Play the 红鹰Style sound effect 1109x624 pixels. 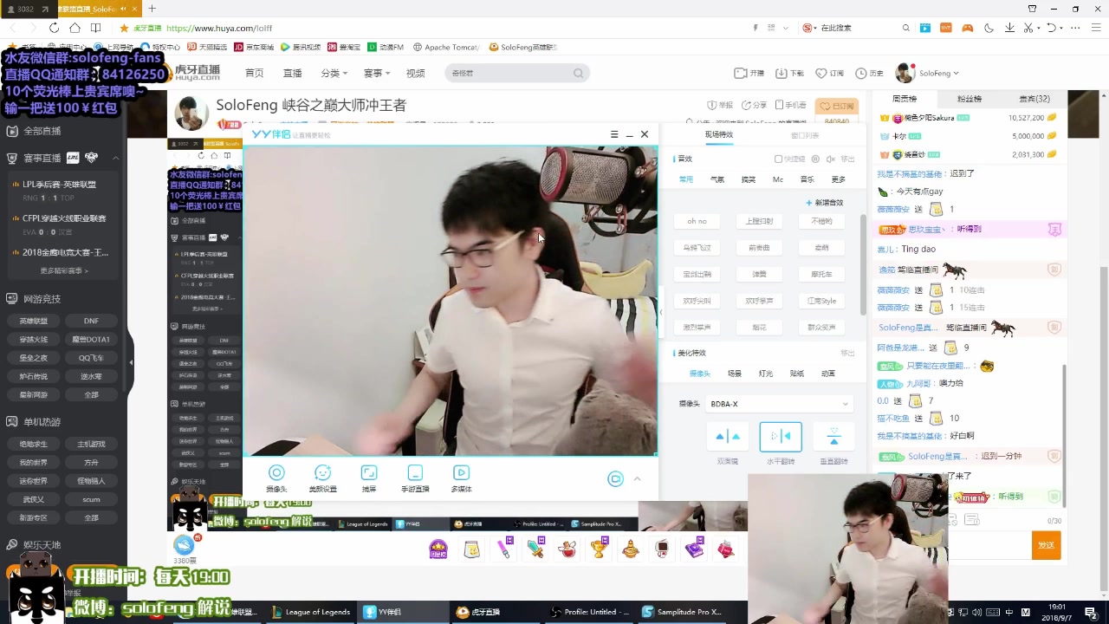821,301
